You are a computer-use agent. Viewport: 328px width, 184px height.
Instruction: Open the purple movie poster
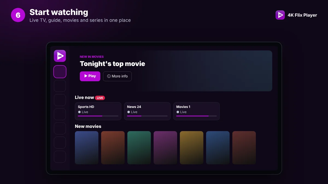[x=165, y=148]
